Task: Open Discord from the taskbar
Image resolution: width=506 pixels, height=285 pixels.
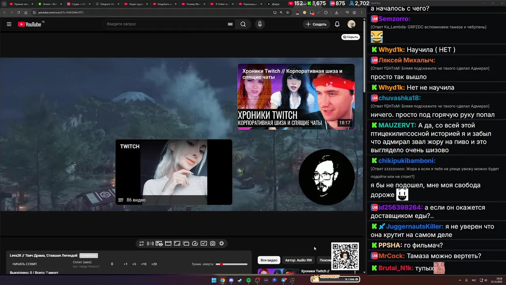Action: pyautogui.click(x=231, y=280)
